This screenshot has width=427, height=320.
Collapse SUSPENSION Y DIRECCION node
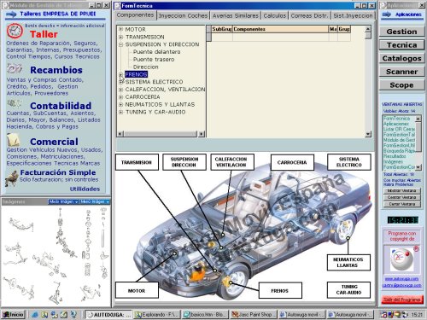[x=120, y=44]
